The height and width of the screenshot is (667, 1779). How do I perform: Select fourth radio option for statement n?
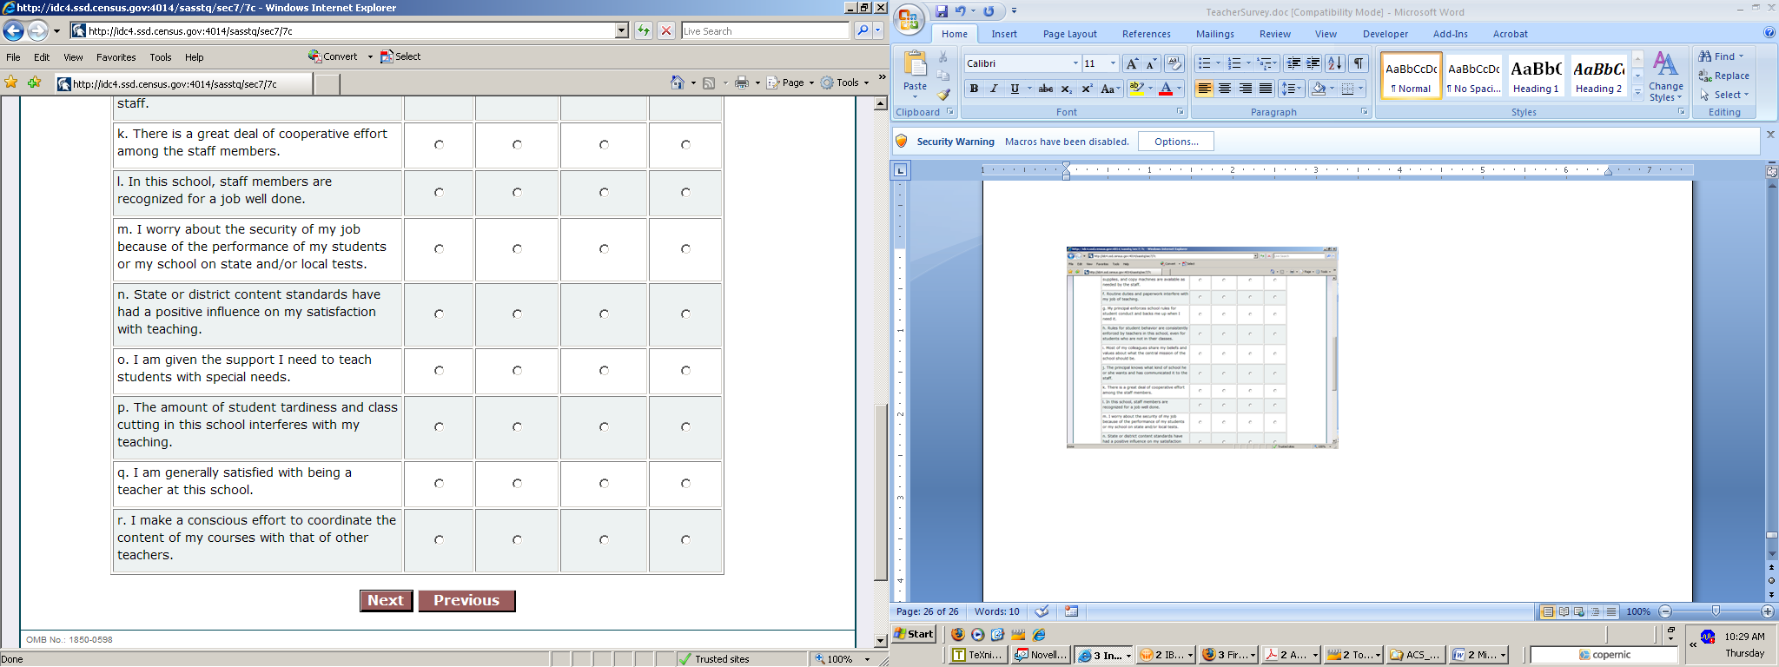685,314
